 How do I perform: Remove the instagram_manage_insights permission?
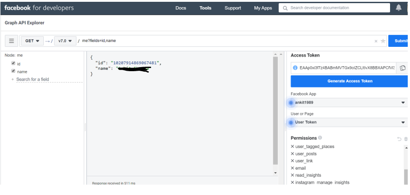tap(292, 182)
